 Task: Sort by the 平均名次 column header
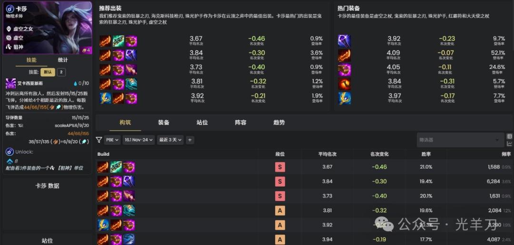327,154
